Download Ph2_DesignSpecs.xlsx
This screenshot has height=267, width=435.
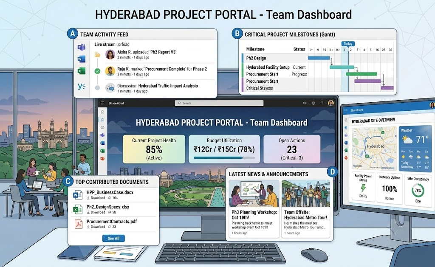tap(96, 212)
